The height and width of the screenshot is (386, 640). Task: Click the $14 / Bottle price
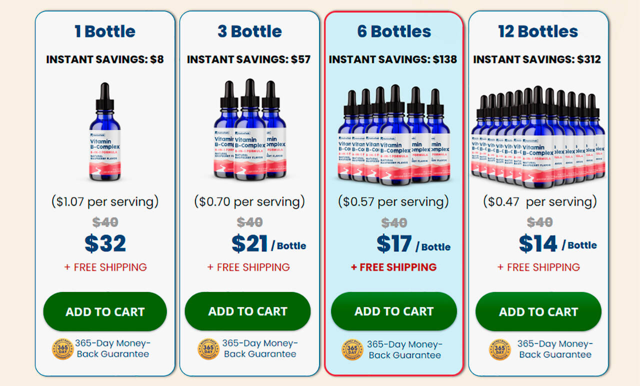(x=557, y=244)
